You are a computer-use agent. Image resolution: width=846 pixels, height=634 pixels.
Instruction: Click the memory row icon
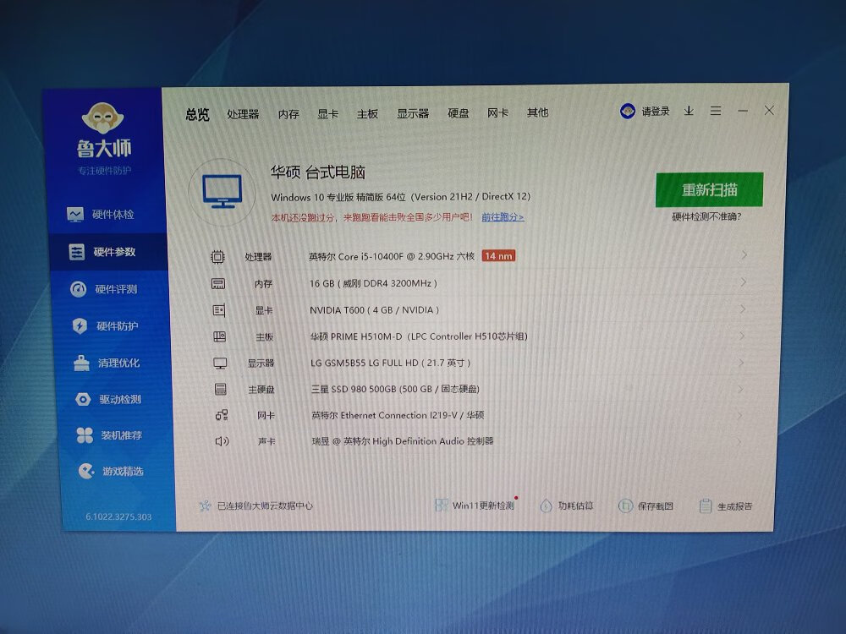tap(218, 283)
